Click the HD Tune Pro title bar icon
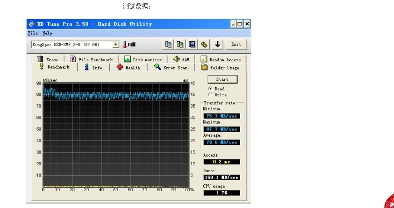 click(32, 24)
